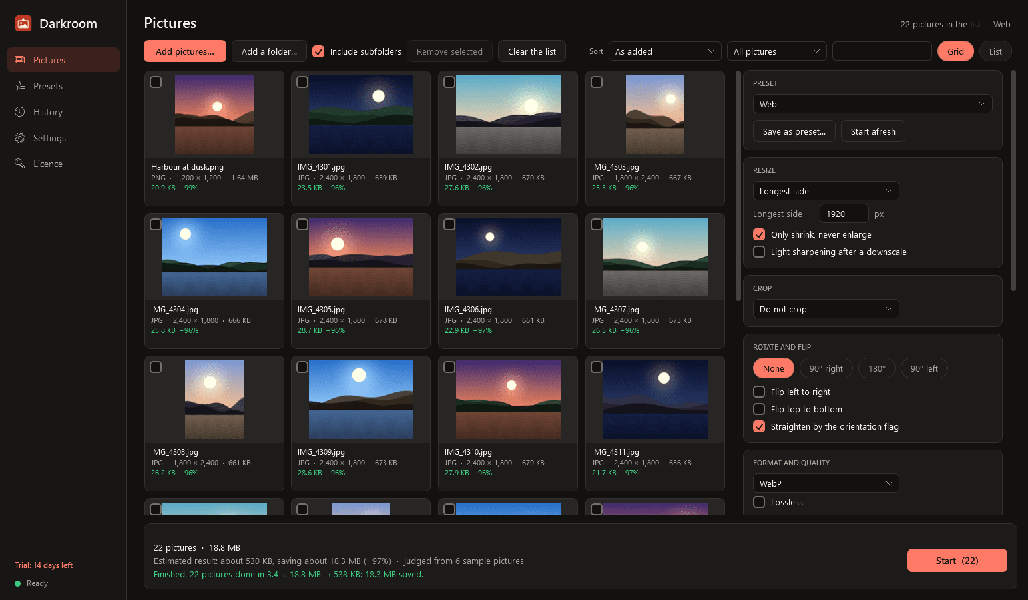Select Grid view
This screenshot has height=600, width=1028.
[955, 51]
